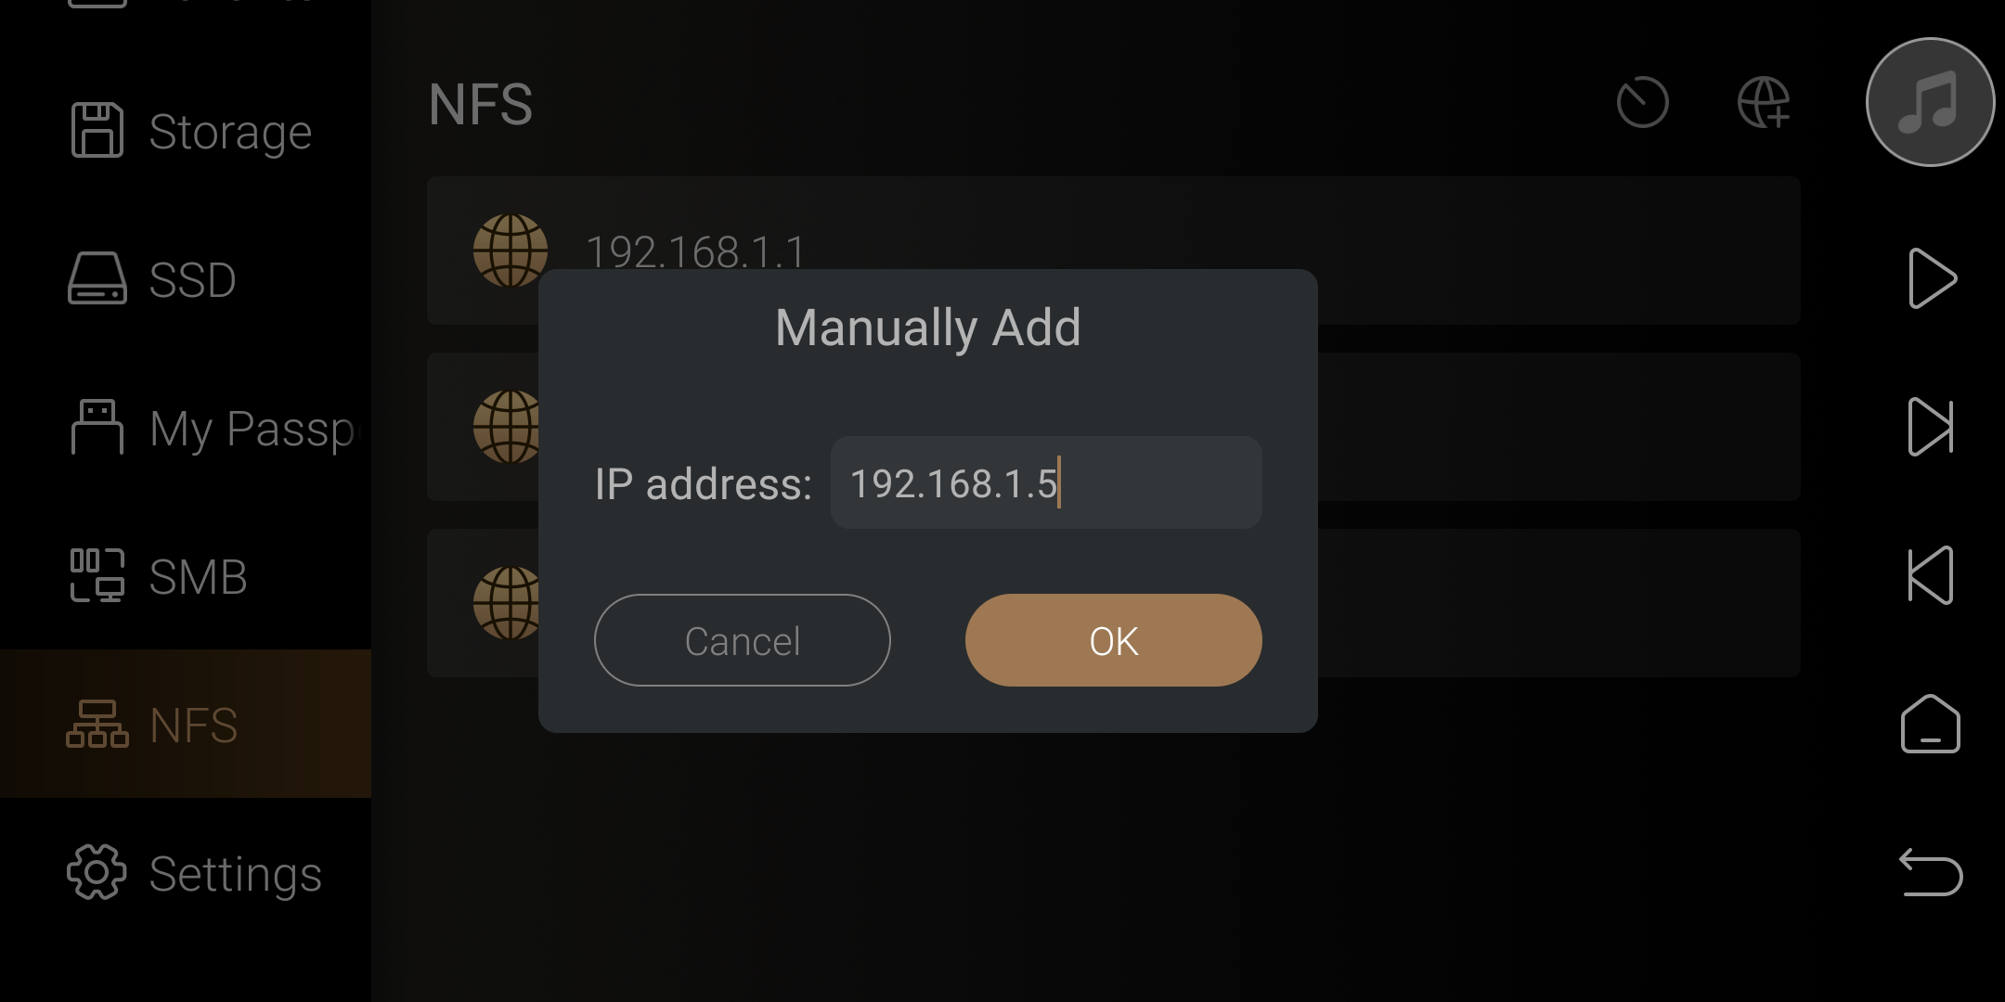The image size is (2005, 1002).
Task: Click the SSD drive icon
Action: click(97, 278)
